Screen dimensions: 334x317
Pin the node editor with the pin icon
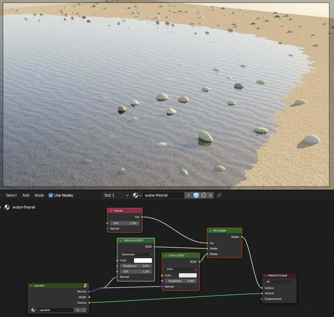[219, 195]
